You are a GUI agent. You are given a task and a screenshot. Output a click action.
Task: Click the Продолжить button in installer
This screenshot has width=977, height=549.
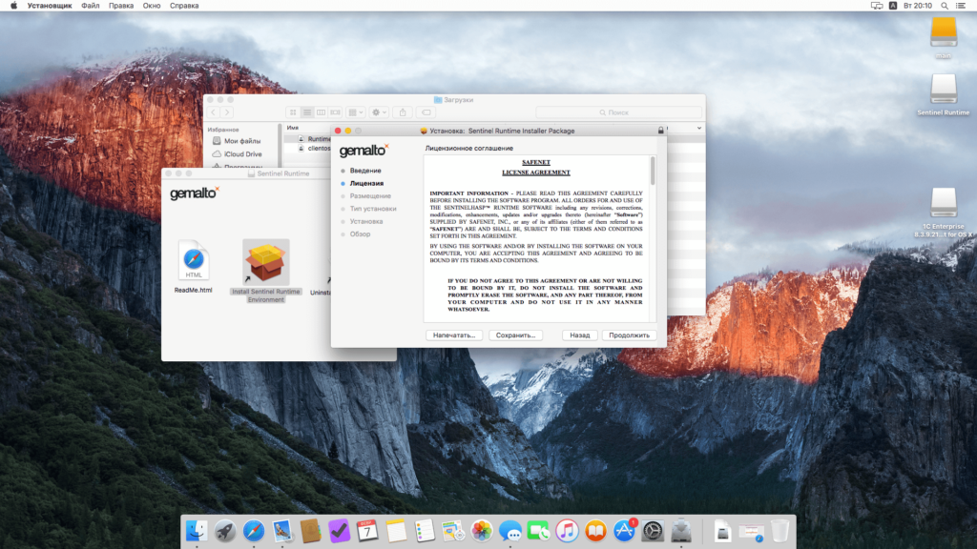(x=629, y=335)
